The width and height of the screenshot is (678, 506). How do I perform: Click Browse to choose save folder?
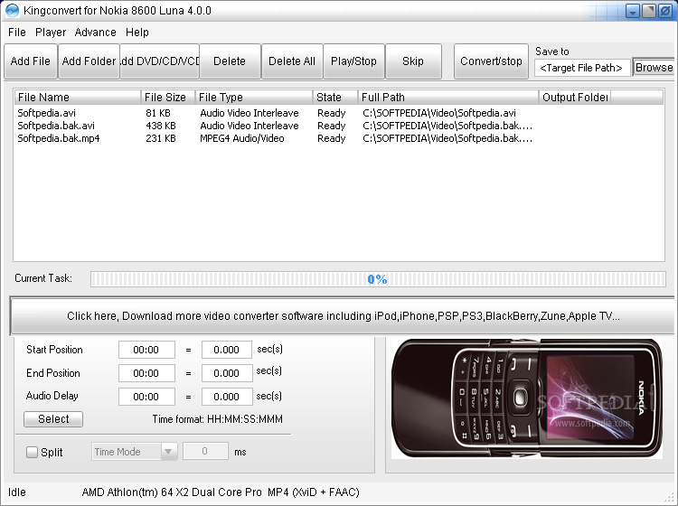[x=654, y=68]
